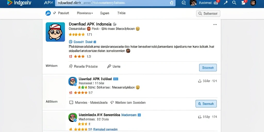The height and width of the screenshot is (132, 264).
Task: Click the red round icon in the first card subtitle
Action: click(89, 29)
